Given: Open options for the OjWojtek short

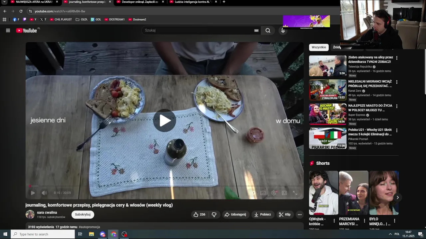Looking at the screenshot, I should pyautogui.click(x=334, y=221).
